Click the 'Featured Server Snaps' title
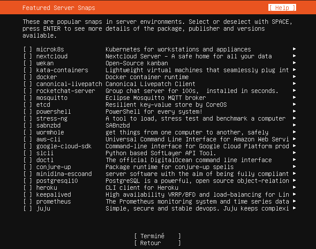The width and height of the screenshot is (316, 249). point(58,8)
